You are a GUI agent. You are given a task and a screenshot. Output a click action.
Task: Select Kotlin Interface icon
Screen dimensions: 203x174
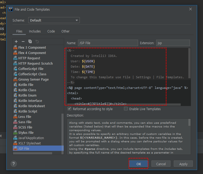[15, 101]
